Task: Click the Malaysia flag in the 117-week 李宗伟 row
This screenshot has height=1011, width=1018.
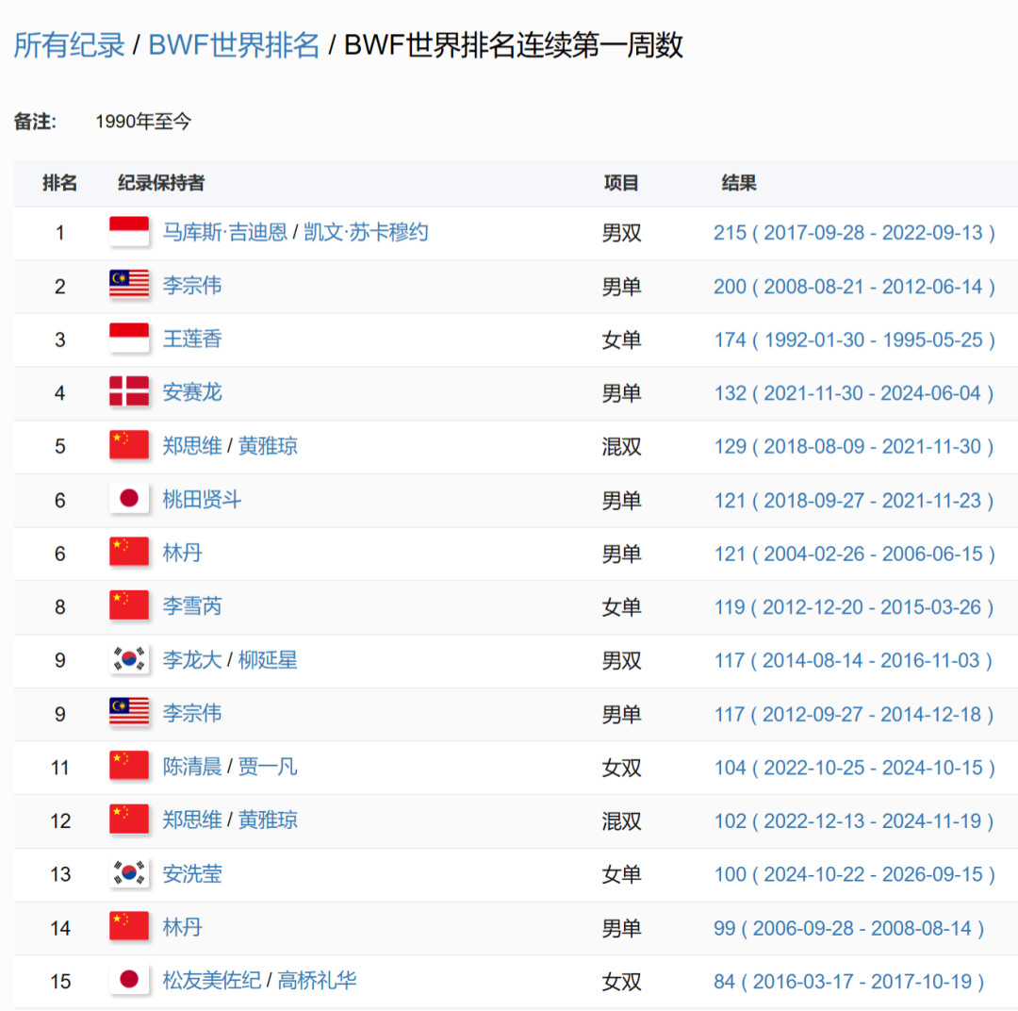Action: click(x=129, y=713)
